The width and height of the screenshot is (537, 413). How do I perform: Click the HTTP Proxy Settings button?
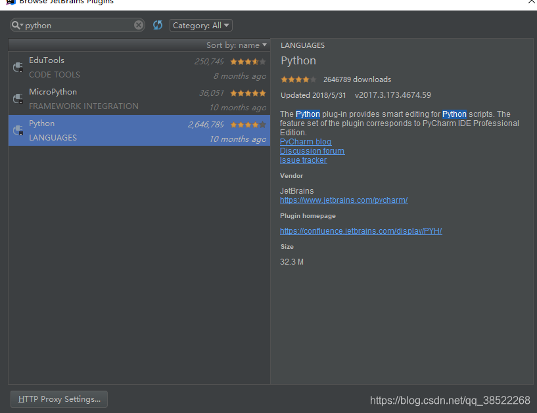59,399
